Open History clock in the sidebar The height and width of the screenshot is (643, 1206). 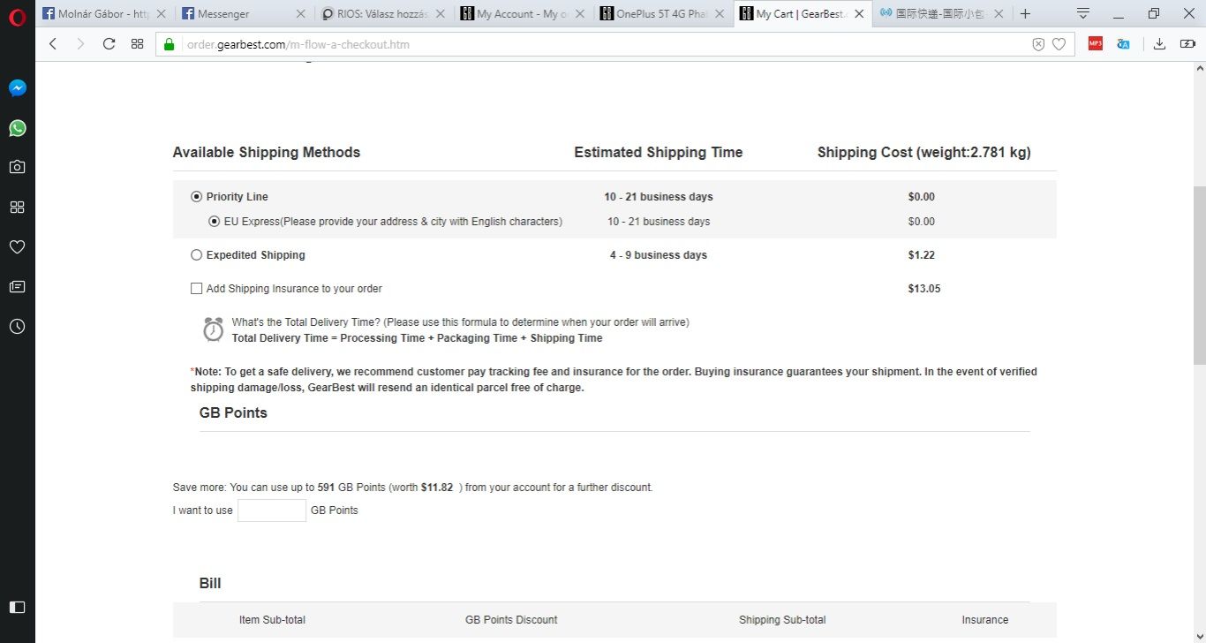coord(17,326)
